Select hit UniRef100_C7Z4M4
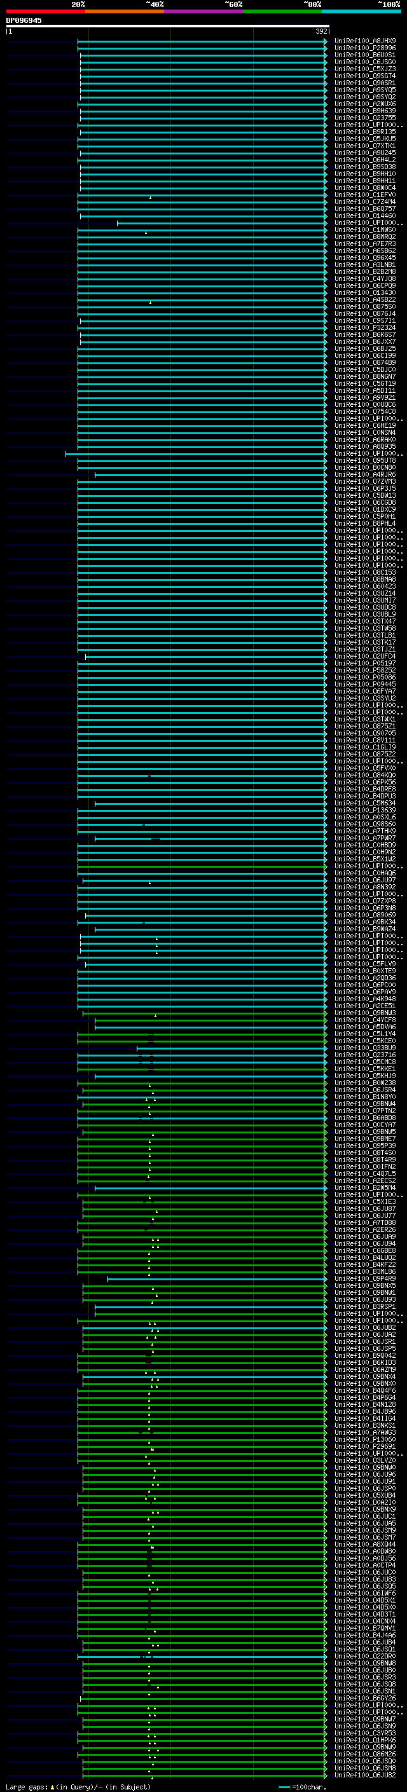Image resolution: width=407 pixels, height=1792 pixels. point(365,202)
